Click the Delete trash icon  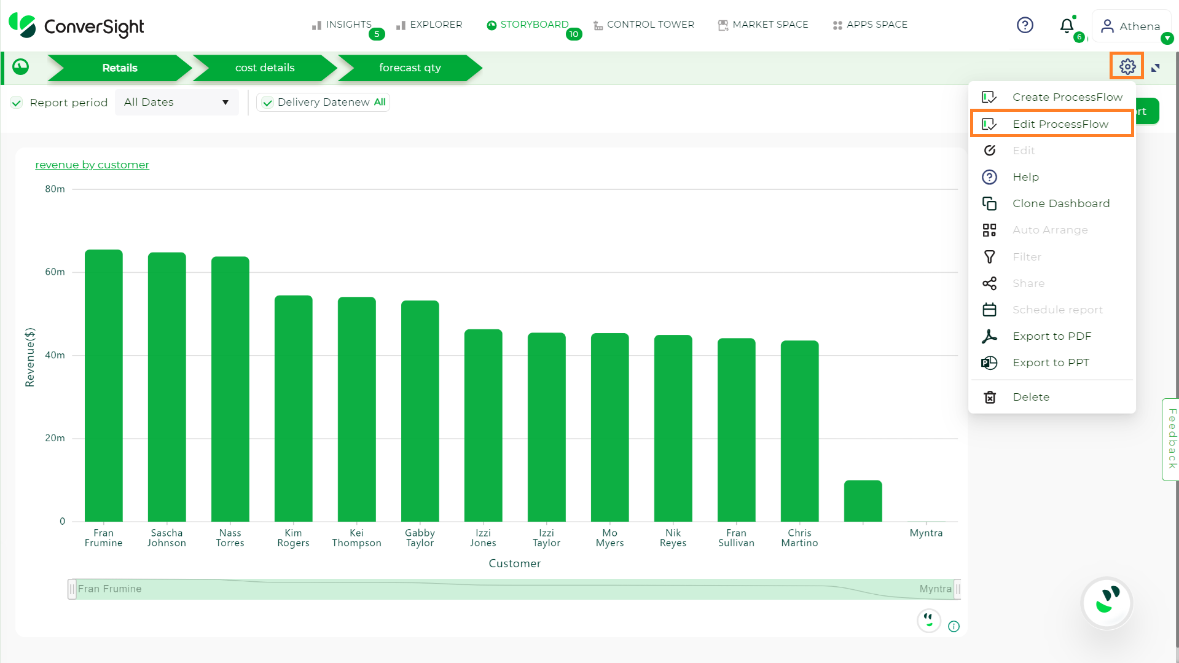(990, 397)
